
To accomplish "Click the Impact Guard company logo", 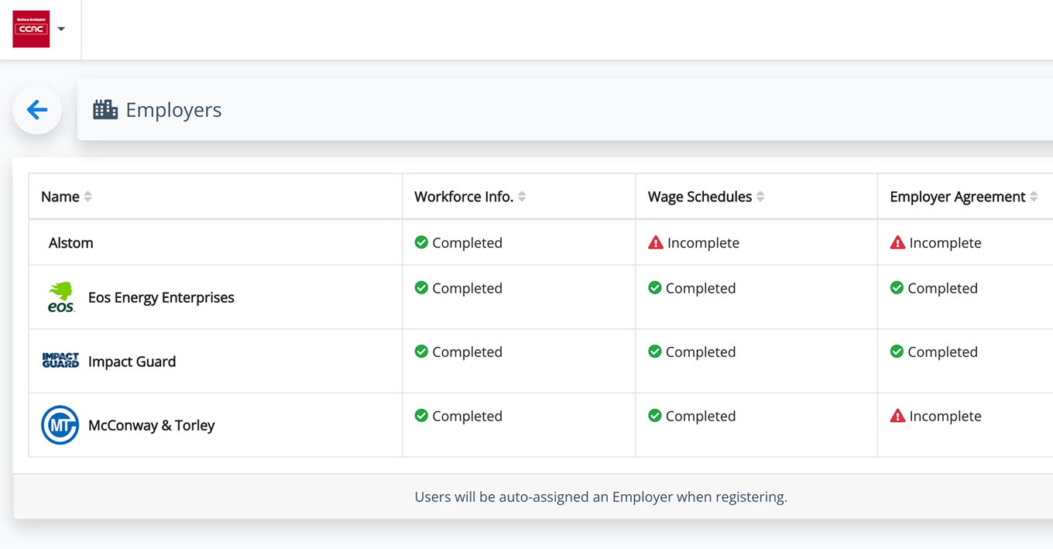I will coord(61,360).
